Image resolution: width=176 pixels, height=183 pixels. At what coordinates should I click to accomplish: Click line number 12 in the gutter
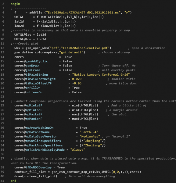point(2,48)
